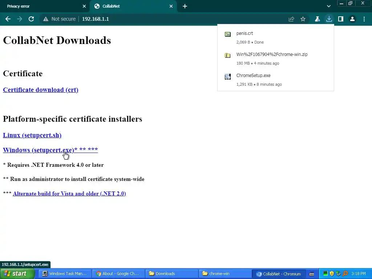Click the share page icon
This screenshot has height=279, width=372.
(291, 19)
